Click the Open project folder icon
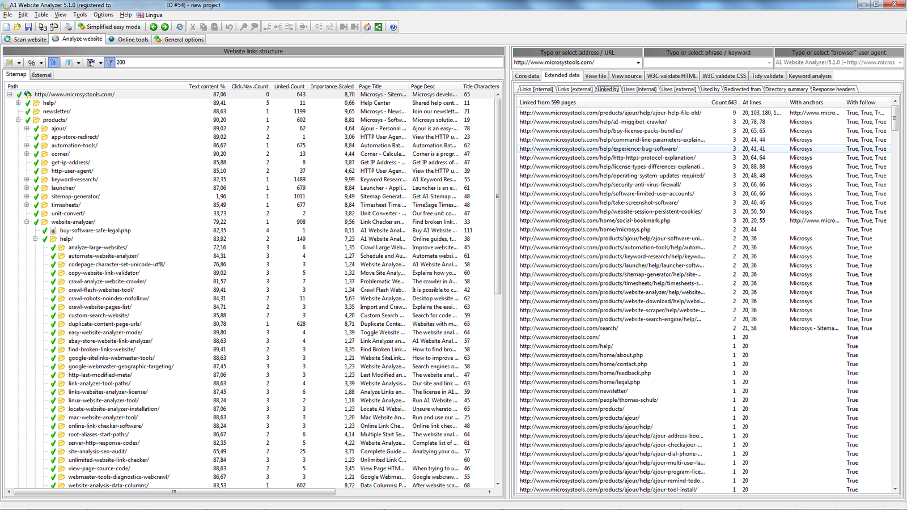This screenshot has height=510, width=907. click(x=18, y=27)
